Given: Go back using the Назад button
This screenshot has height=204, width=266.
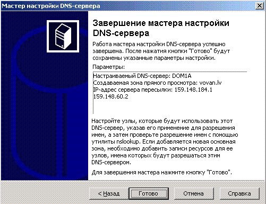Looking at the screenshot, I should pyautogui.click(x=109, y=193).
